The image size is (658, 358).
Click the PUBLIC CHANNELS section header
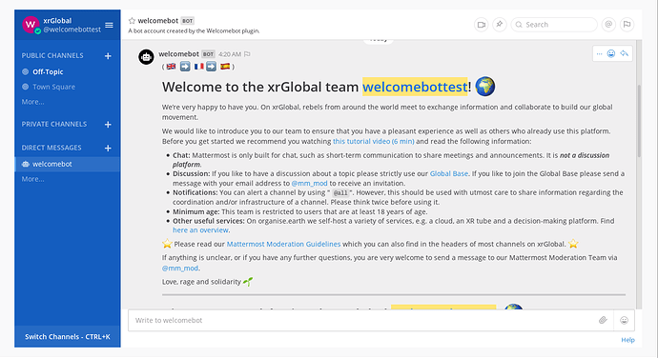coord(52,56)
